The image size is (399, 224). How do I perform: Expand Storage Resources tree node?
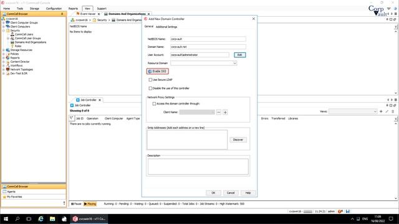click(x=4, y=50)
